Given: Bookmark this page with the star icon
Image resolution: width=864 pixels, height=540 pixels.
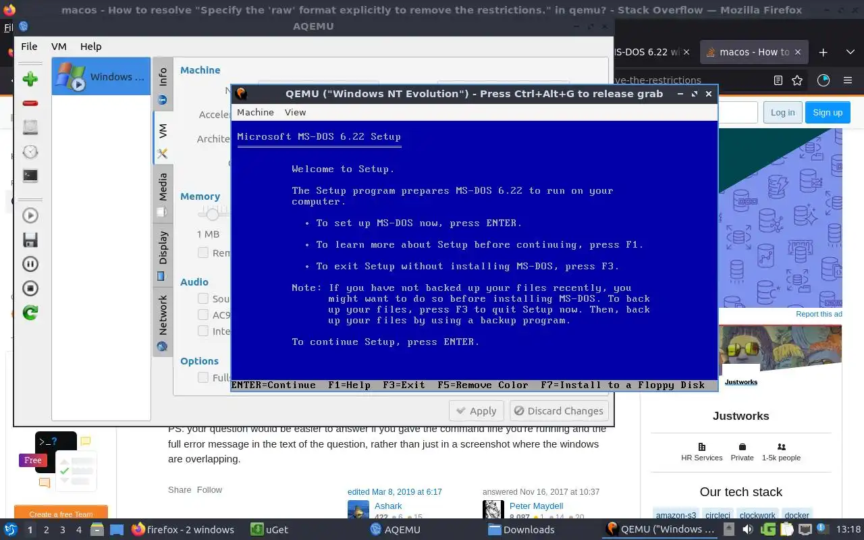Looking at the screenshot, I should (797, 80).
